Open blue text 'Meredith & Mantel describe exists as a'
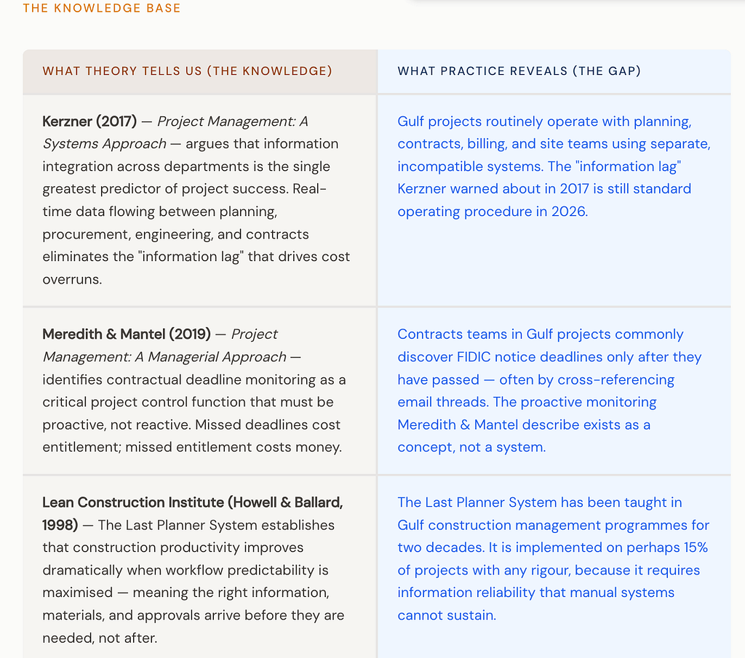This screenshot has height=658, width=745. click(524, 425)
